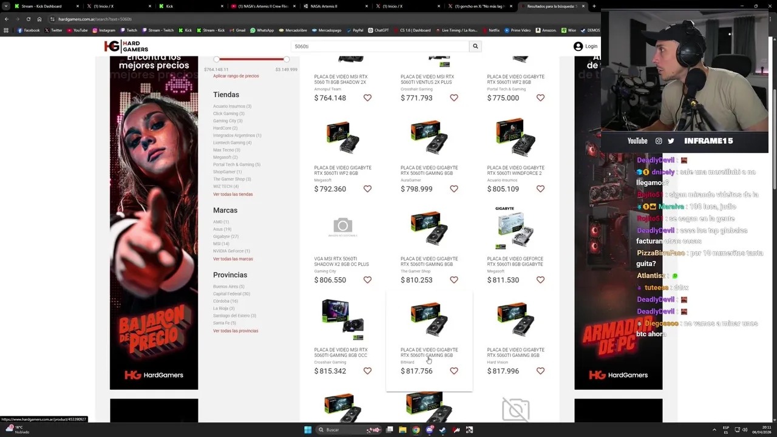
Task: Click the left Bajaron de Precio banner ad
Action: (154, 223)
